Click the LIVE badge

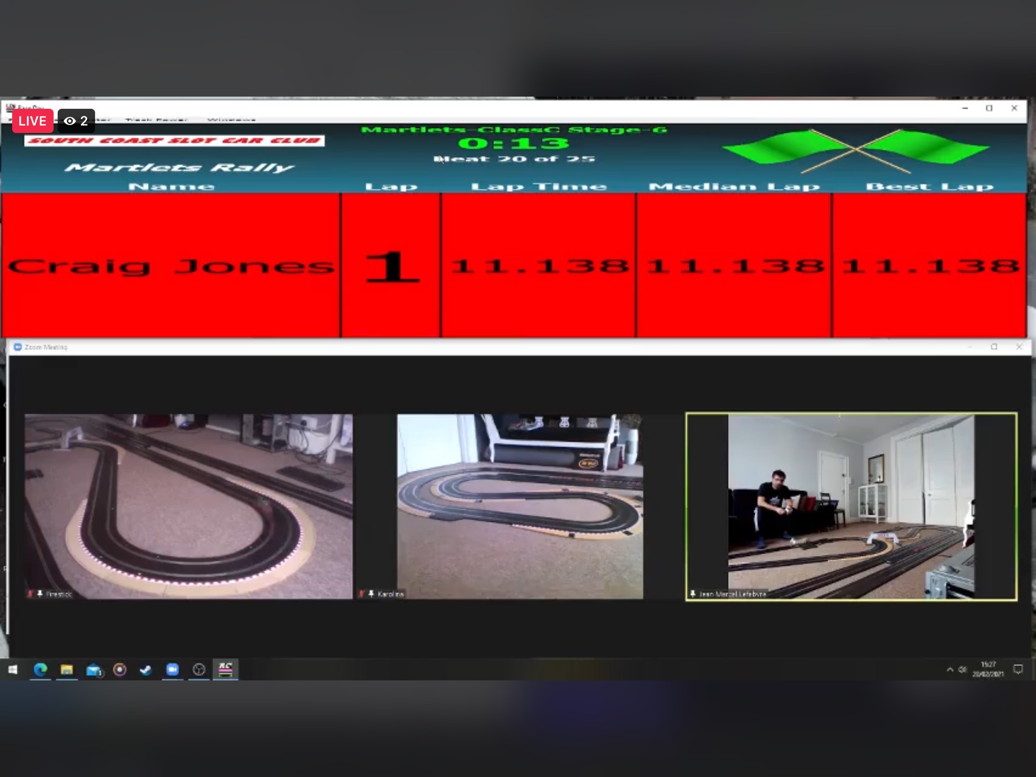tap(32, 121)
